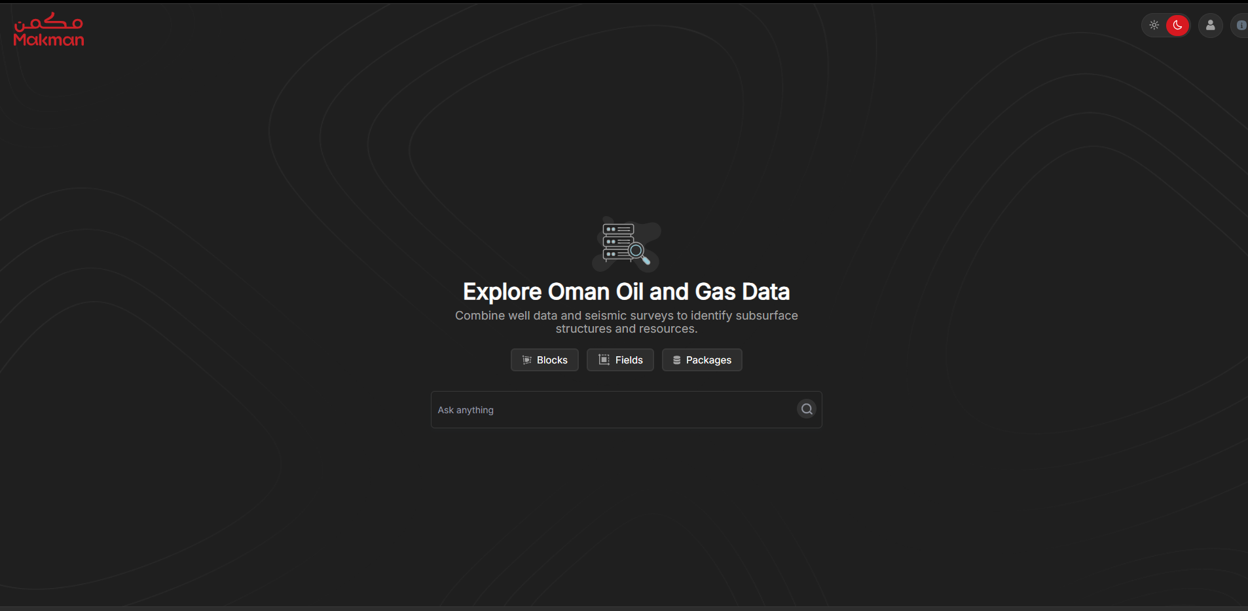The image size is (1248, 611).
Task: Open the Packages section
Action: click(x=702, y=360)
